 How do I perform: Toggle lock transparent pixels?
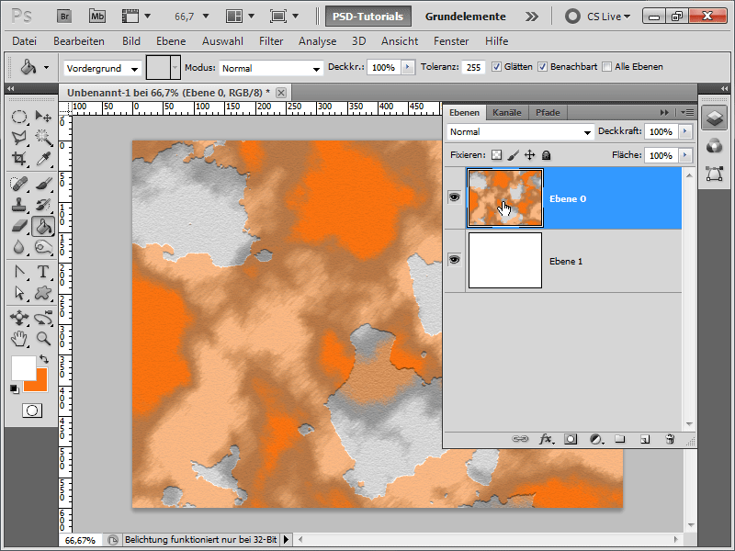[496, 155]
